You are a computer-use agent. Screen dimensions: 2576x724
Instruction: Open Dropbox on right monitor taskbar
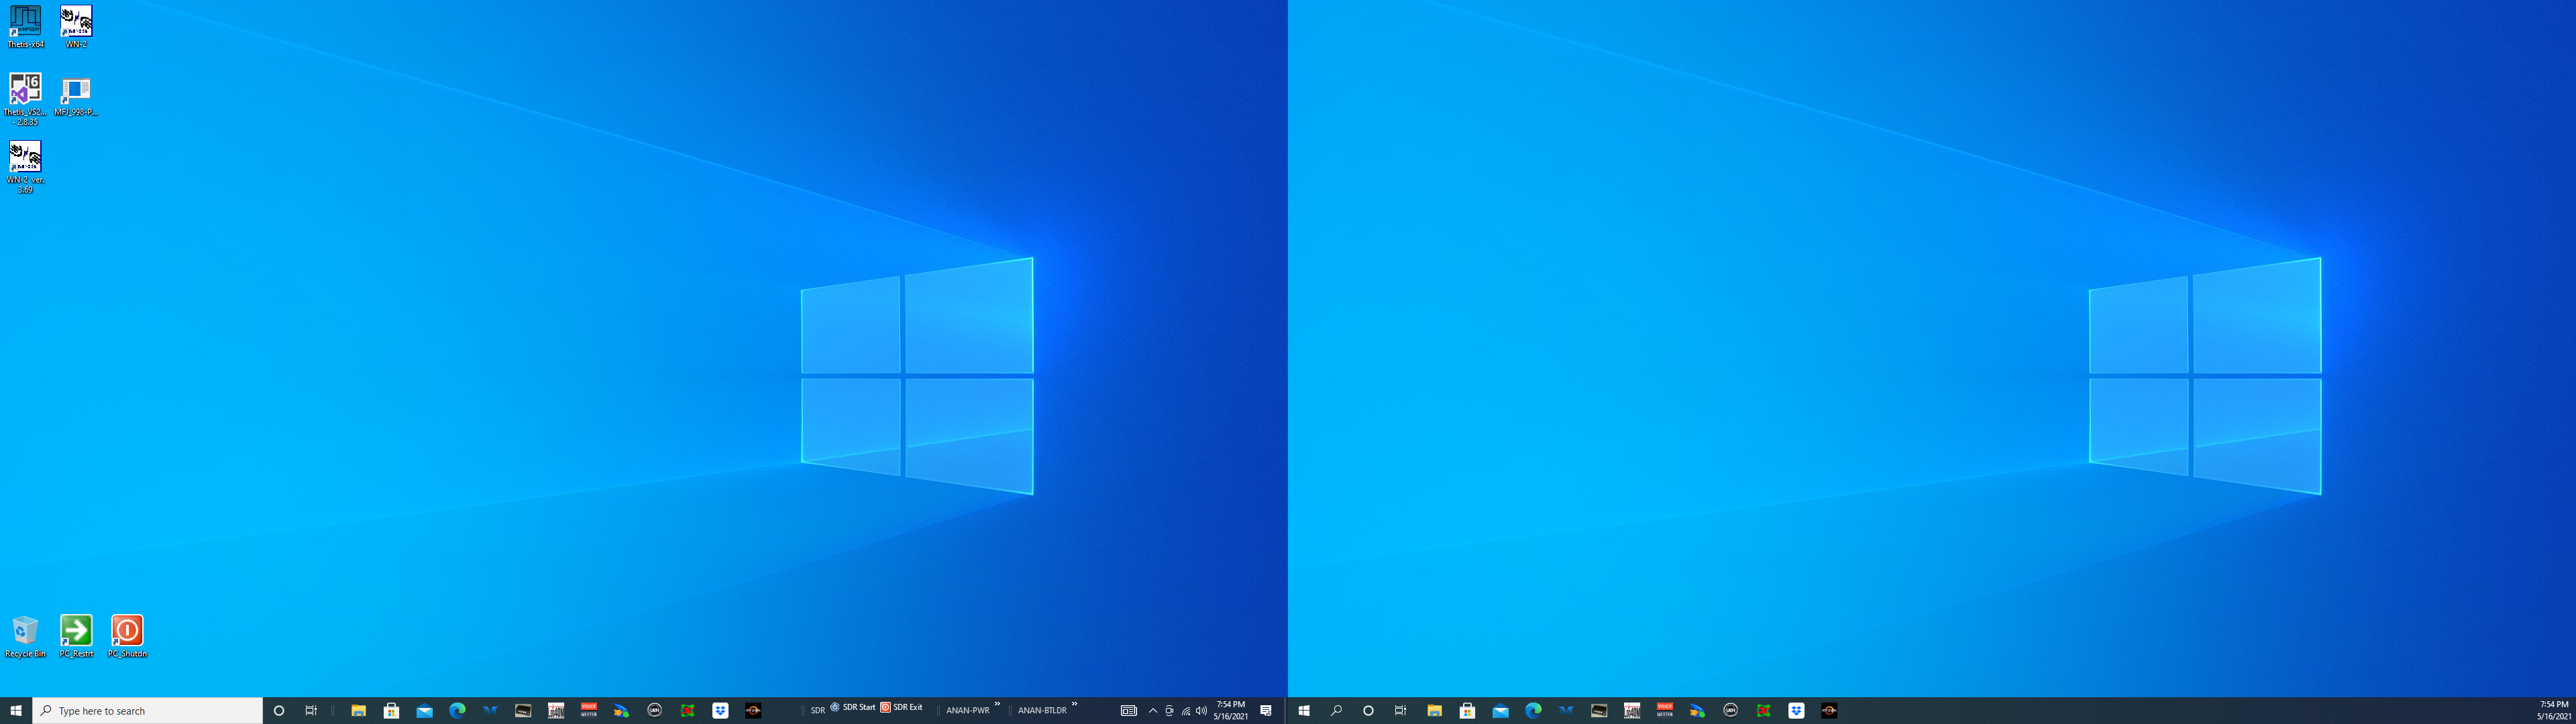pos(1796,710)
